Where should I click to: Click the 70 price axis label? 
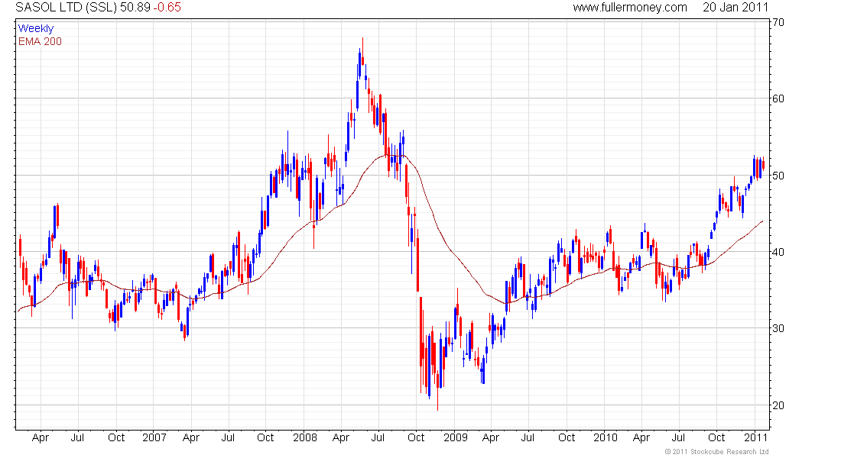(778, 22)
